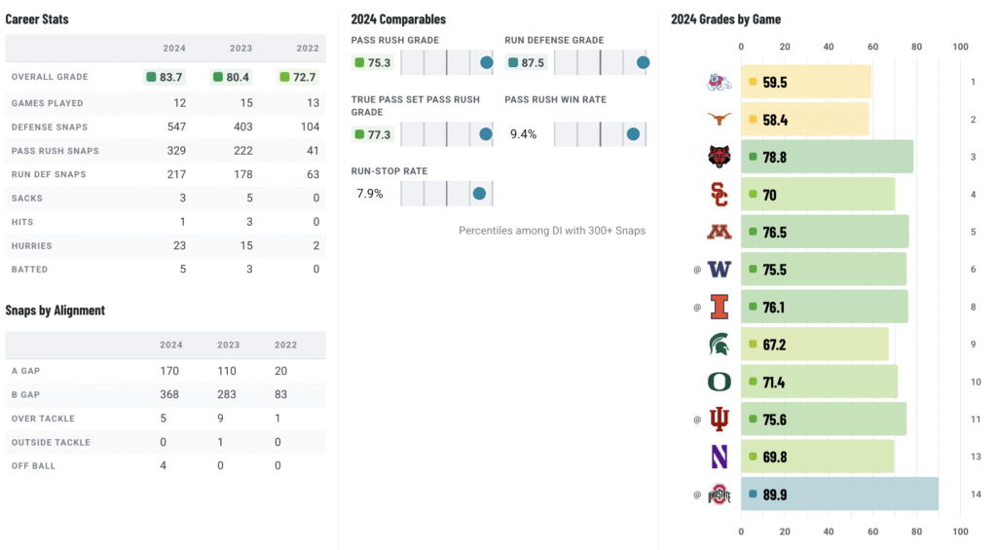
Task: Click the Pass Rush Grade percentile dot
Action: pyautogui.click(x=487, y=62)
